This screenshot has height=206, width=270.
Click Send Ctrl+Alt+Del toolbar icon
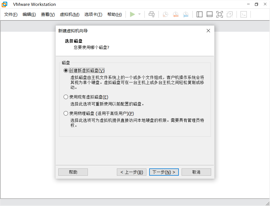tap(151, 14)
